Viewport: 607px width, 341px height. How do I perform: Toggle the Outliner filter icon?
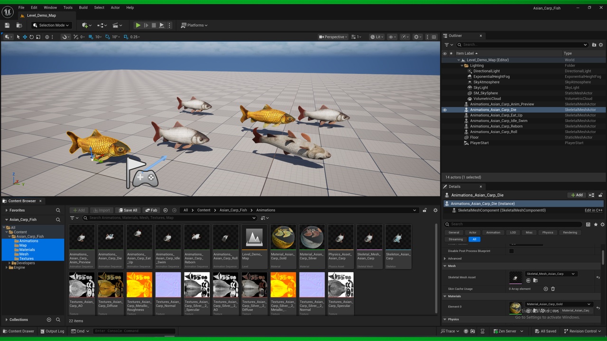point(448,45)
